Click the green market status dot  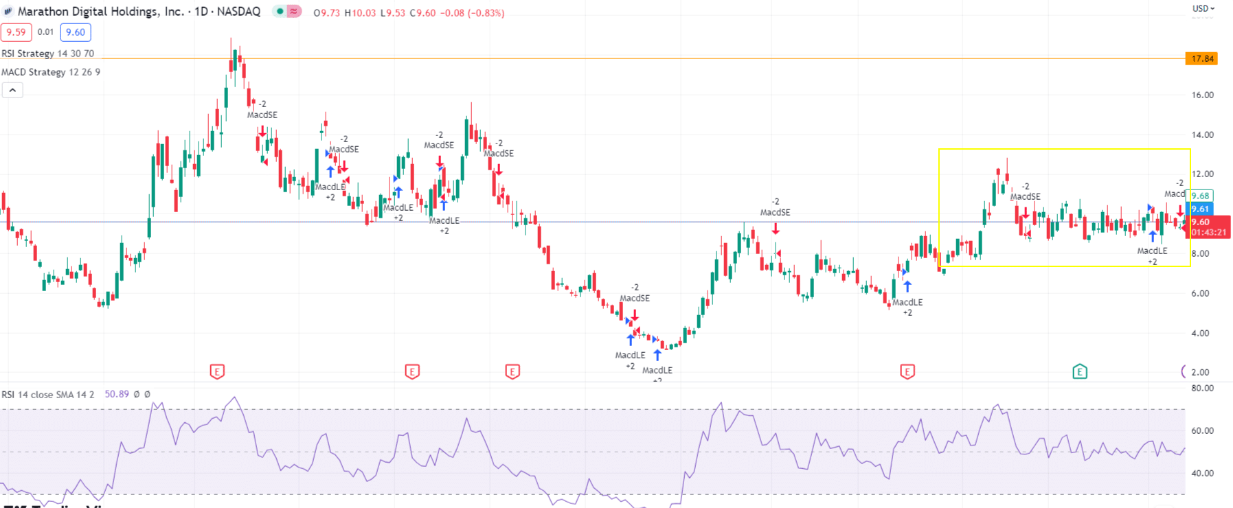280,12
